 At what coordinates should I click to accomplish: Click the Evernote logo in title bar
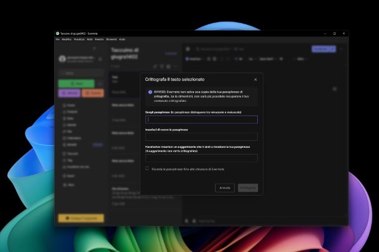point(58,34)
